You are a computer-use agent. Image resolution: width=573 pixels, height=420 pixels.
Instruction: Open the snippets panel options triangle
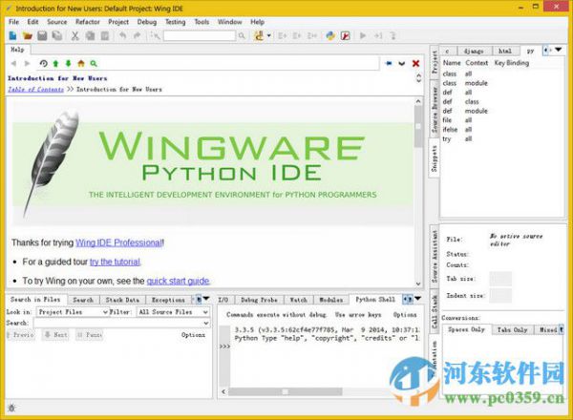tap(559, 50)
